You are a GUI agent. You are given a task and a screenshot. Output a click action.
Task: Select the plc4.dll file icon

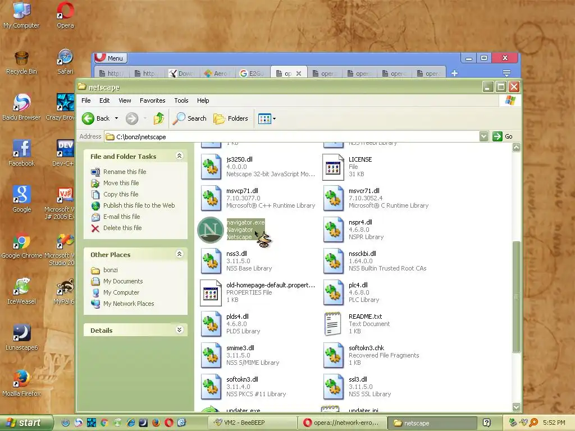(333, 293)
